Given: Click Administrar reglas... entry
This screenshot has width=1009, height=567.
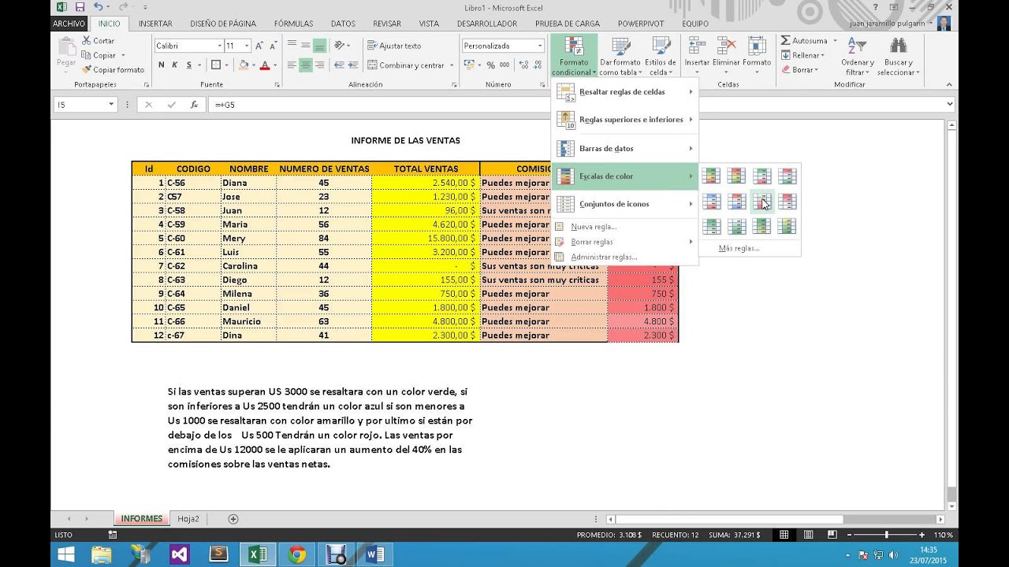Looking at the screenshot, I should coord(604,257).
